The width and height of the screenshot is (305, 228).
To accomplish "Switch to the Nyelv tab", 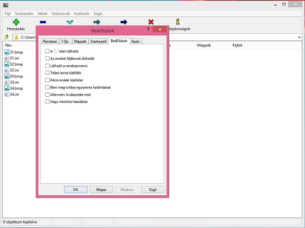I will 136,42.
